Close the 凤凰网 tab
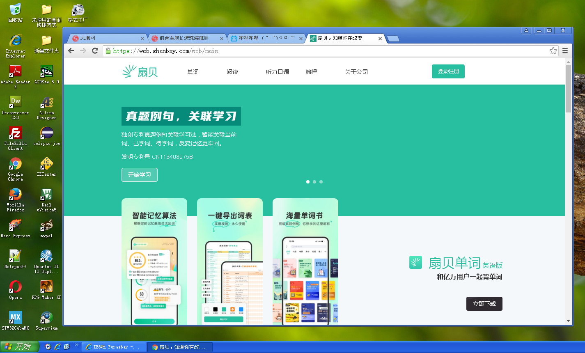This screenshot has height=353, width=585. click(142, 39)
